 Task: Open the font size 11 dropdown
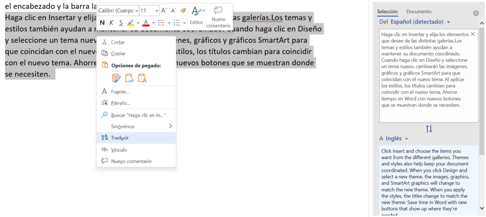pyautogui.click(x=149, y=10)
